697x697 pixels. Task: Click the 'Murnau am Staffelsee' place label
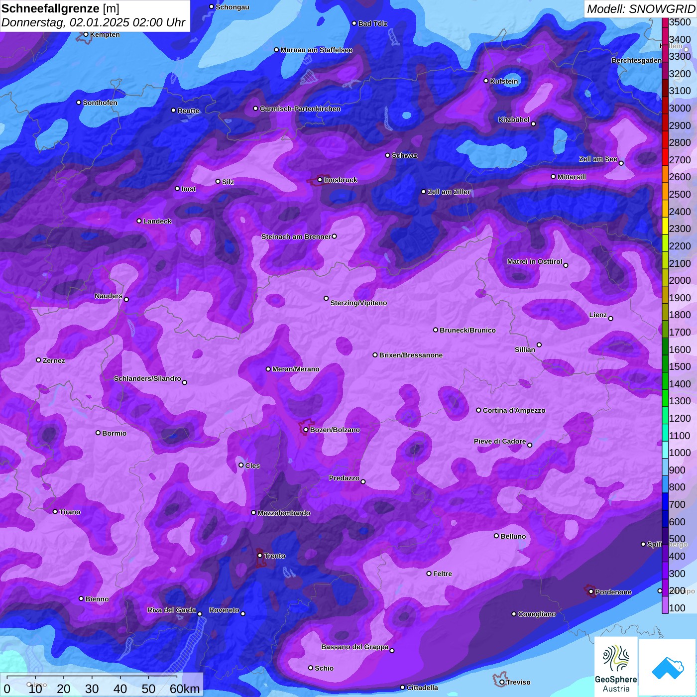pyautogui.click(x=317, y=50)
